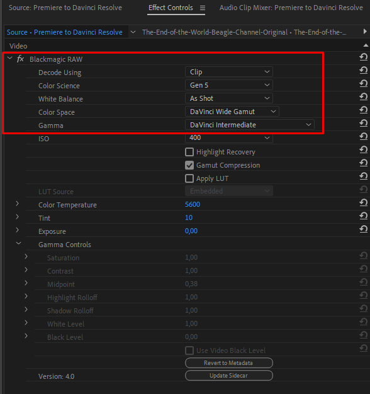Image resolution: width=370 pixels, height=394 pixels.
Task: Reset the Blackmagic RAW effect
Action: [364, 57]
